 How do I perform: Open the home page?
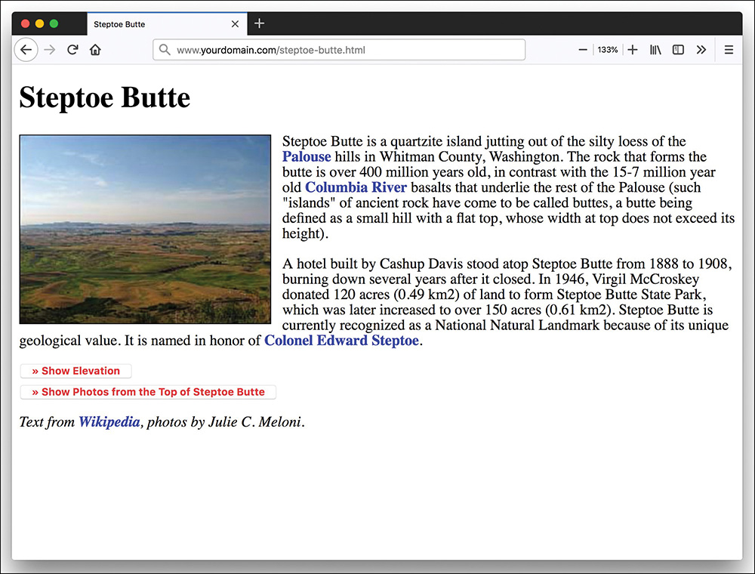click(95, 49)
